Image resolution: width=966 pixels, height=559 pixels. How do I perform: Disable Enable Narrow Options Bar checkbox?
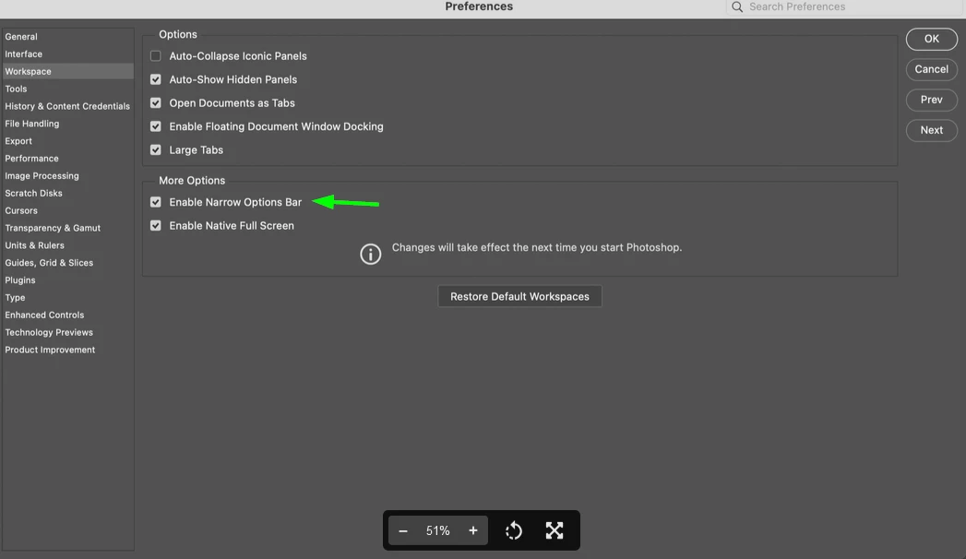(x=156, y=202)
